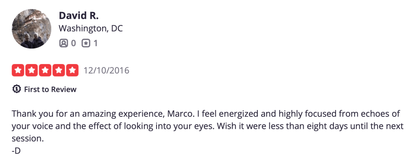This screenshot has width=413, height=164.
Task: Open David R.'s profile photo
Action: [31, 29]
